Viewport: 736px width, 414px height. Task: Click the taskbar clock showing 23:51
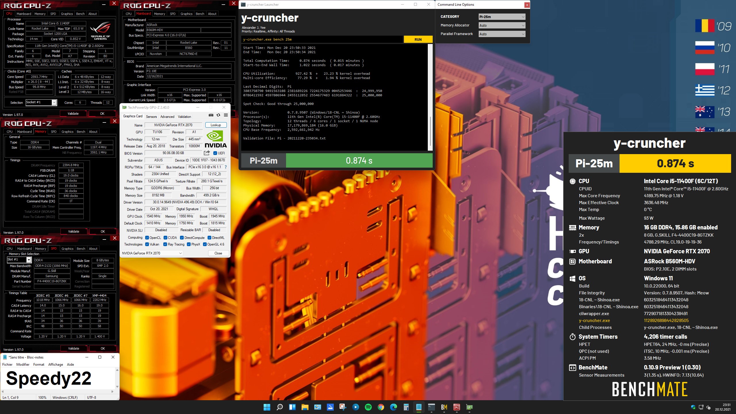(723, 407)
